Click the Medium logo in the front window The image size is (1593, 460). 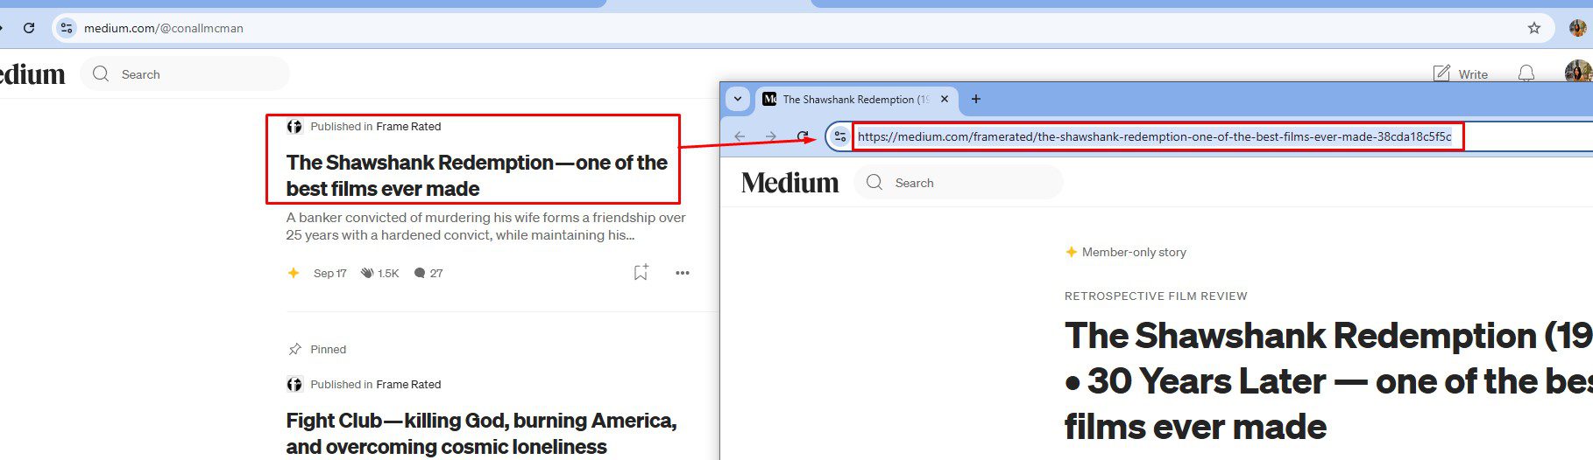pyautogui.click(x=789, y=182)
